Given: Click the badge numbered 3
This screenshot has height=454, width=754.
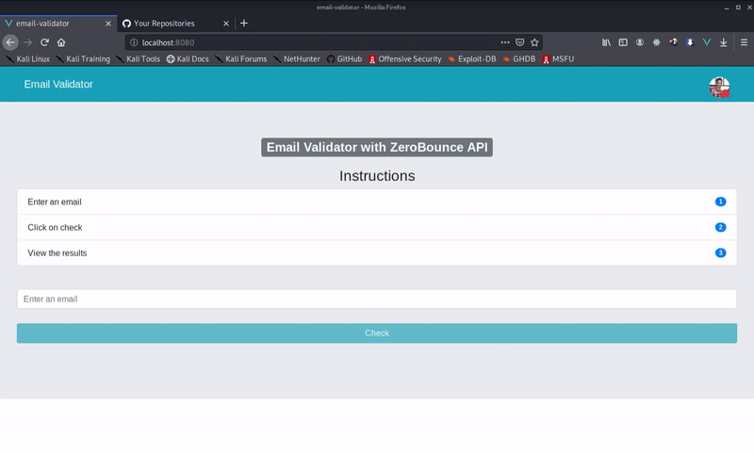Looking at the screenshot, I should (x=720, y=252).
